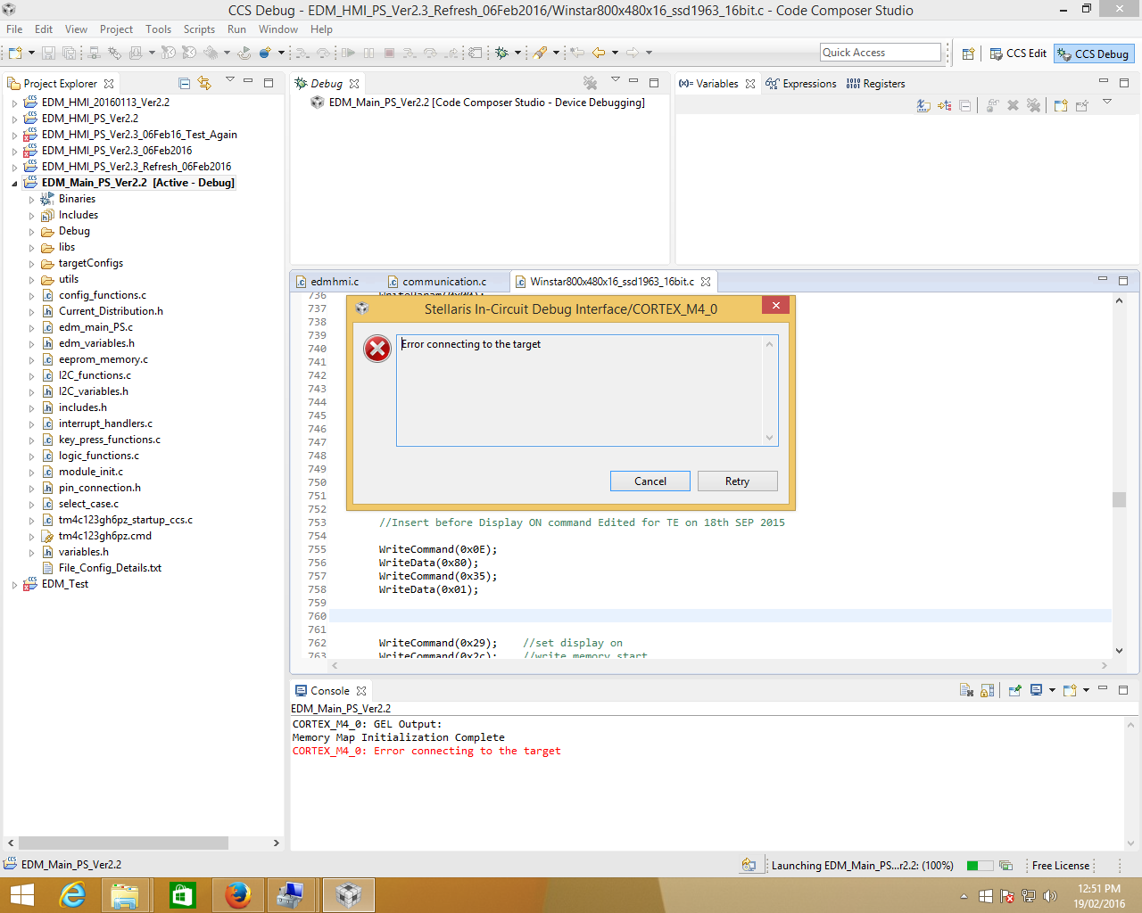Collapse the EDM_Main_PS_Ver2.2 project node
This screenshot has height=913, width=1142.
[14, 184]
